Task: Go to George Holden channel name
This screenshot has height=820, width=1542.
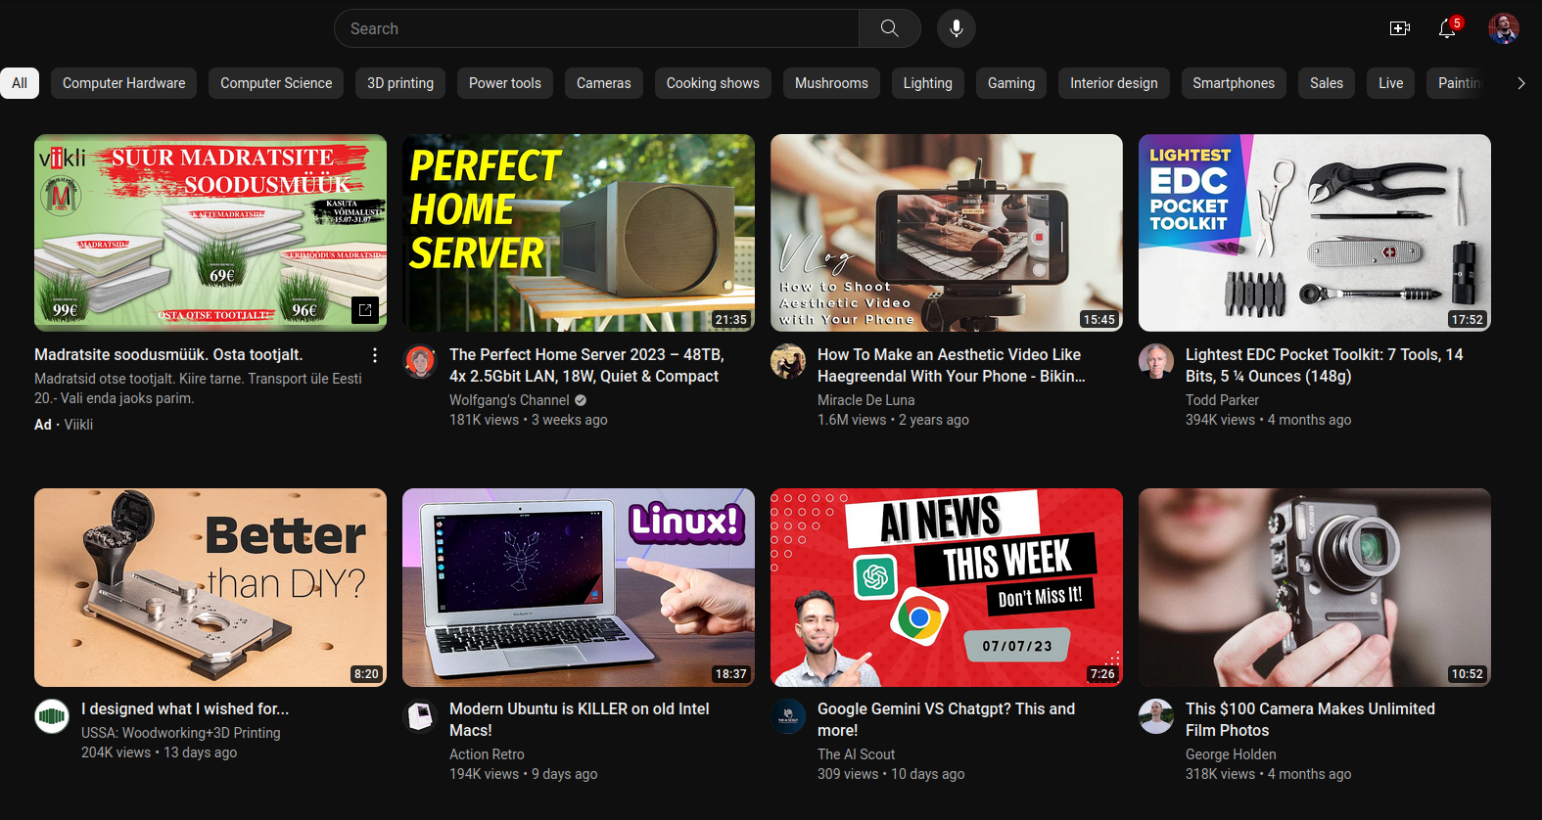Action: (x=1231, y=754)
